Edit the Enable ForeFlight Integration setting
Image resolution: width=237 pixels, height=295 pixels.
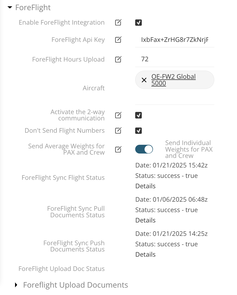click(x=118, y=22)
